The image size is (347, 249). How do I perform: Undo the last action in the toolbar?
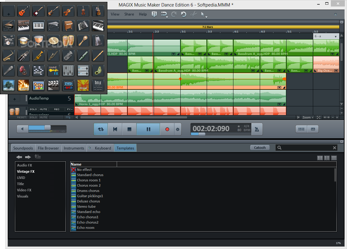pos(183,14)
